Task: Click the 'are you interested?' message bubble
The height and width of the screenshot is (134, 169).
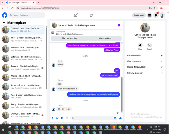Action: 110,75
